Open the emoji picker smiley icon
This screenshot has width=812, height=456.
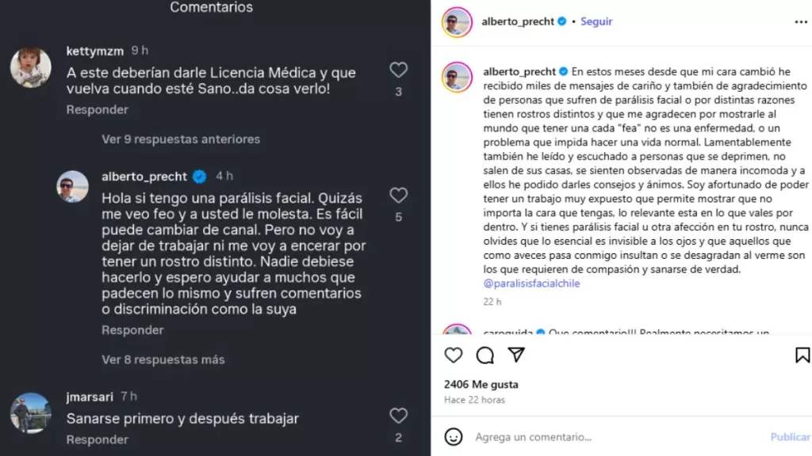pyautogui.click(x=454, y=436)
